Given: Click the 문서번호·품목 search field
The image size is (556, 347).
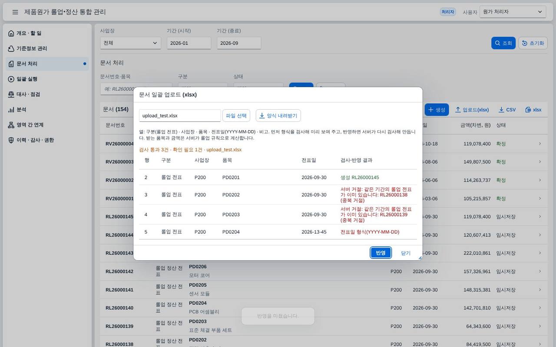Looking at the screenshot, I should click(136, 88).
